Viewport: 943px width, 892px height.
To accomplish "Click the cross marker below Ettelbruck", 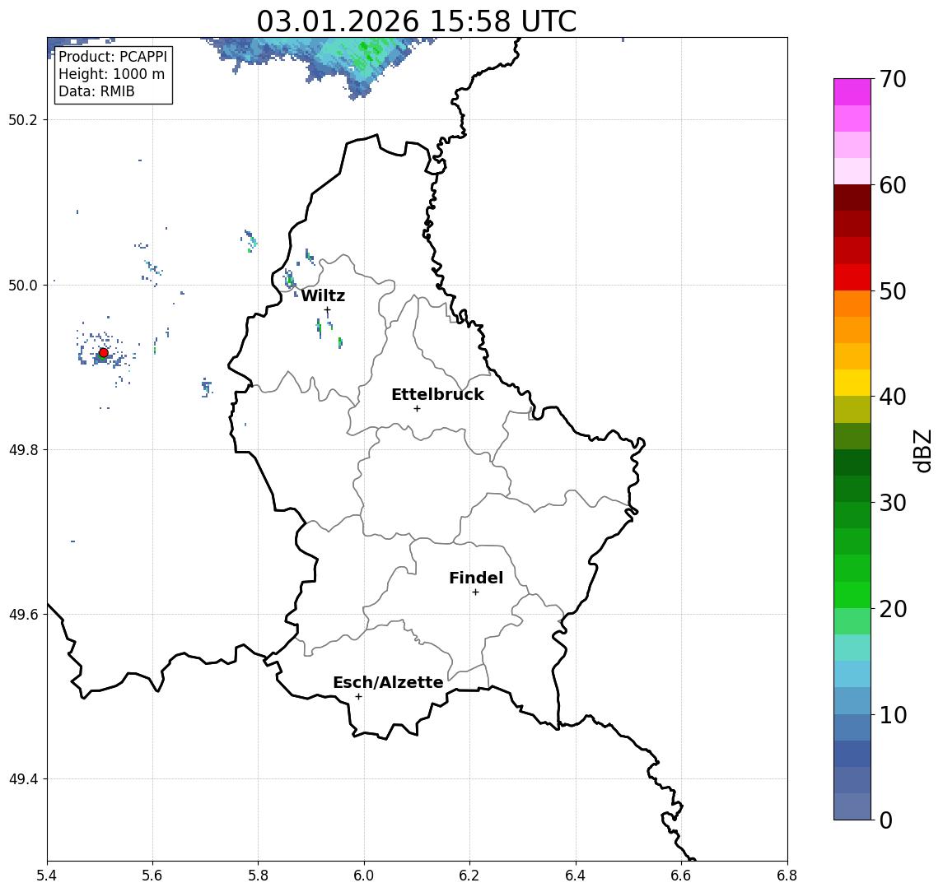I will (x=417, y=409).
